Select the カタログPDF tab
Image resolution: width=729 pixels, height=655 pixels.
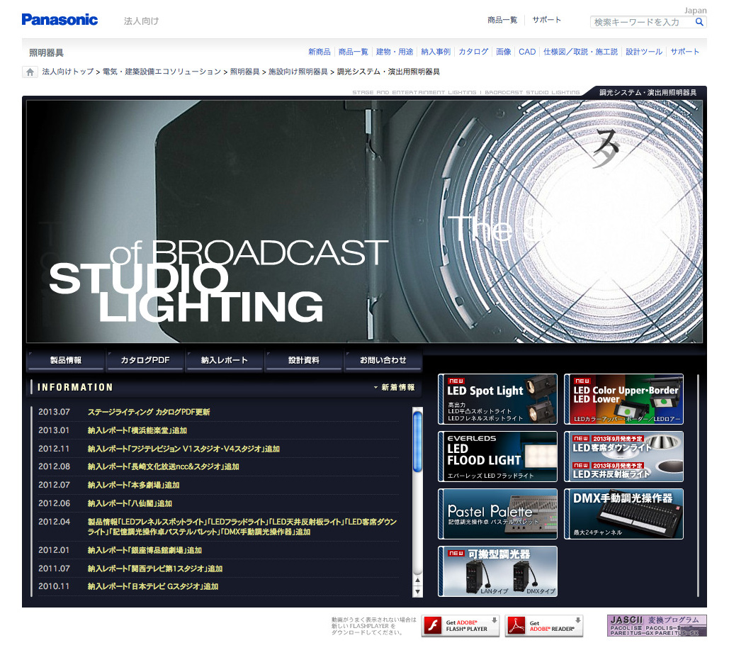pyautogui.click(x=145, y=360)
